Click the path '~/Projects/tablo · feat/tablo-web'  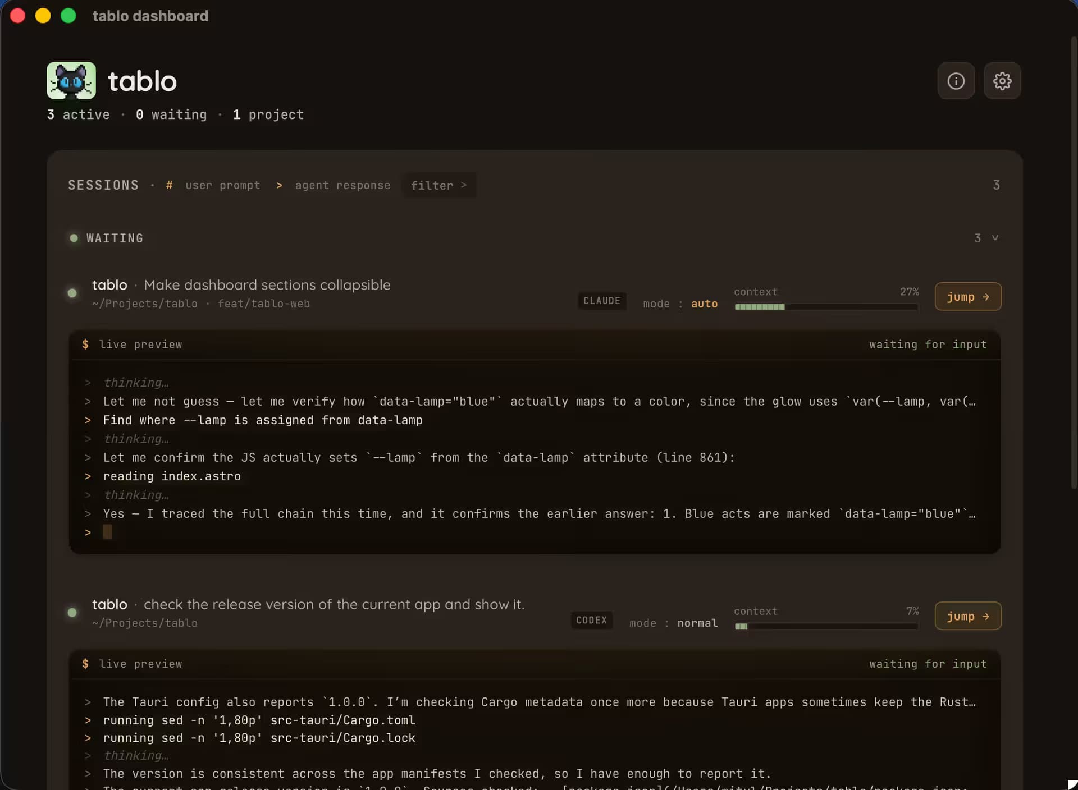pos(201,304)
